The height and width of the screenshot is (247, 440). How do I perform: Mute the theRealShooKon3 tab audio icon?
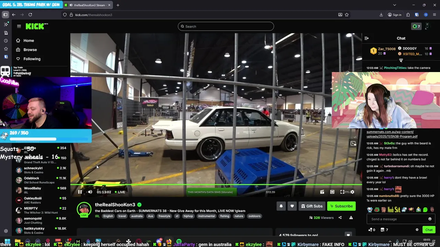pyautogui.click(x=70, y=5)
